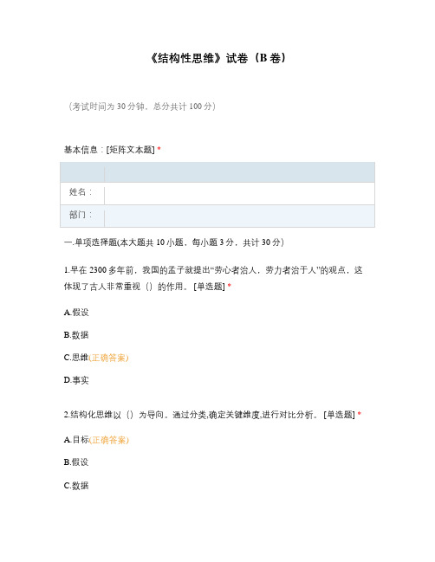Click the 姓名 input field
The image size is (435, 562).
click(239, 194)
